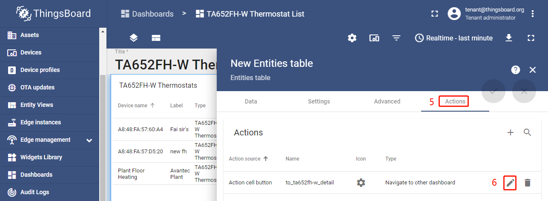Click the Name column header

tap(293, 158)
